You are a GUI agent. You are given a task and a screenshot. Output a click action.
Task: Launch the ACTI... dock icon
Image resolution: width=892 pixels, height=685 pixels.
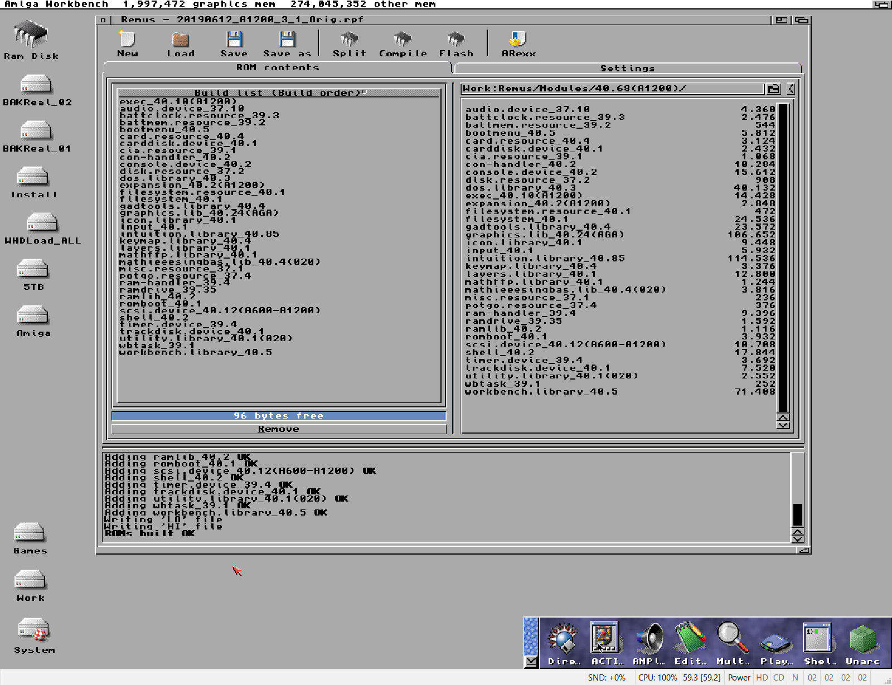click(x=606, y=644)
